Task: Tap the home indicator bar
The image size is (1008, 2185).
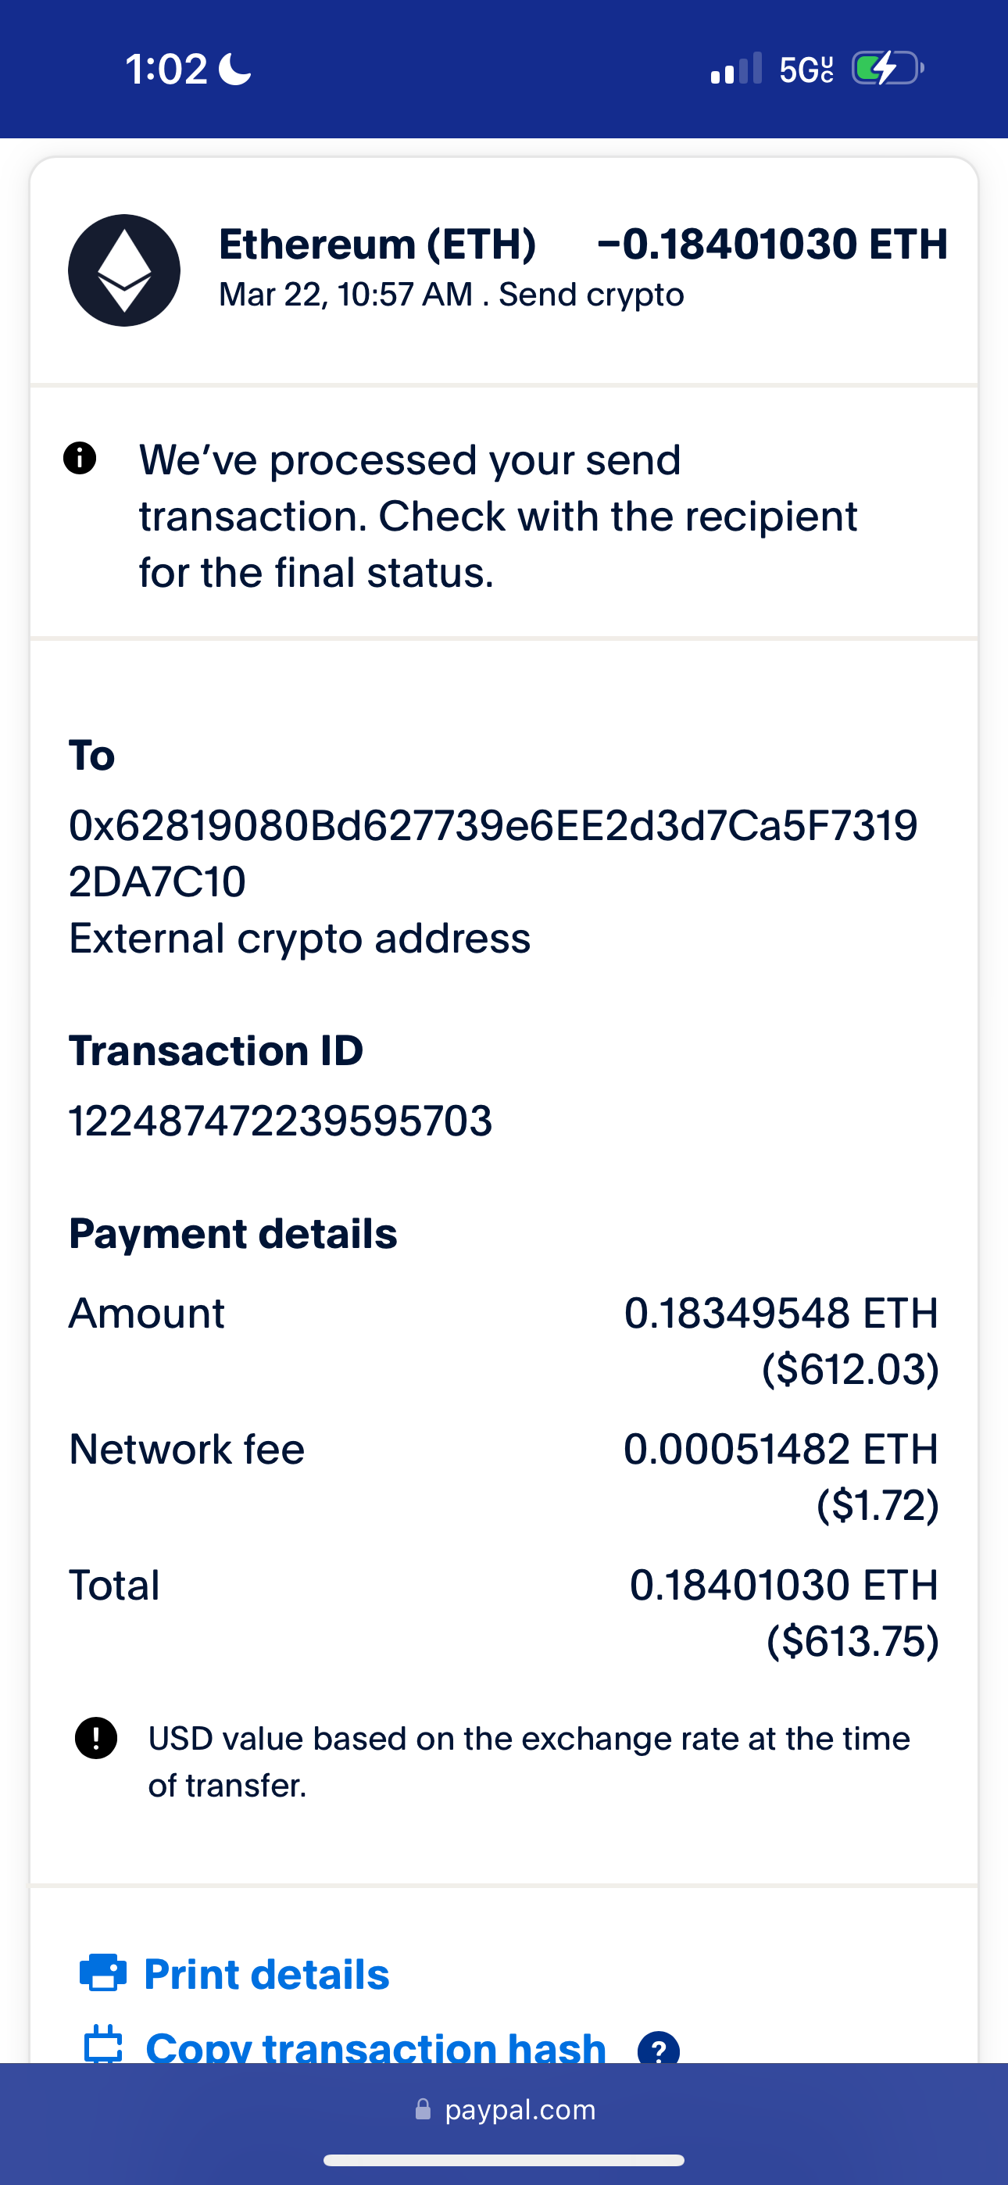Action: point(504,2159)
